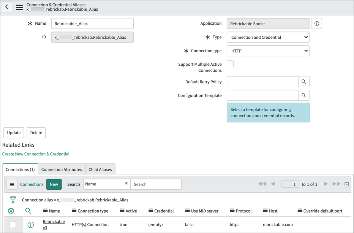Go to next page of Connections
The width and height of the screenshot is (354, 233).
coord(326,184)
